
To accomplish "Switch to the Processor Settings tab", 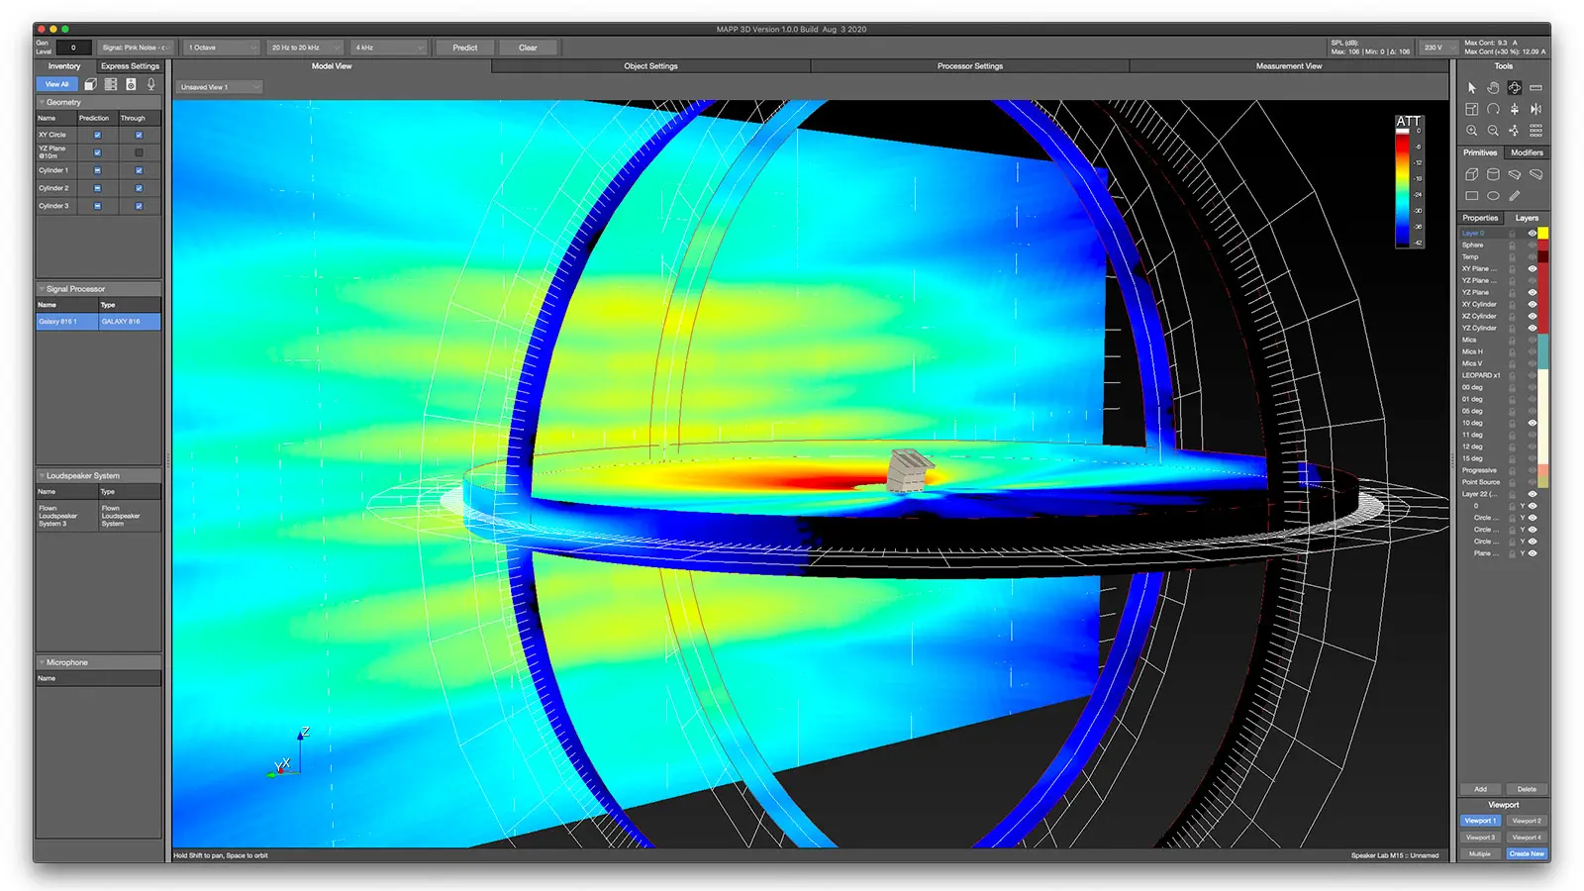I will (x=968, y=66).
